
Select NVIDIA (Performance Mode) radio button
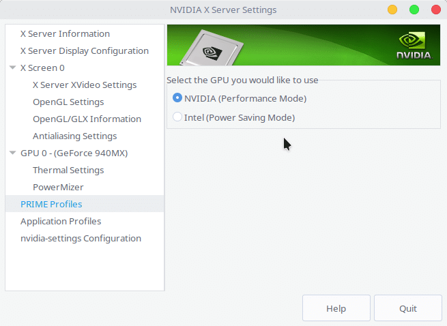(177, 98)
